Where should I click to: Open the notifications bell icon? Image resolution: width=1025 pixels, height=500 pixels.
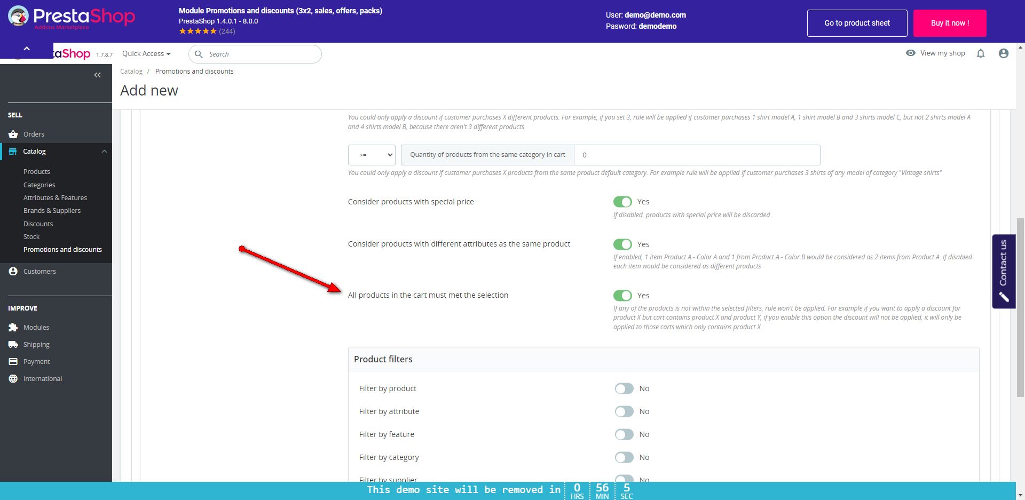(x=981, y=53)
